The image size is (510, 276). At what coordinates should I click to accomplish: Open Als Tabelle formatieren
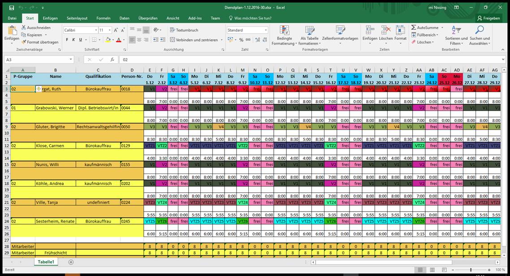tap(309, 35)
